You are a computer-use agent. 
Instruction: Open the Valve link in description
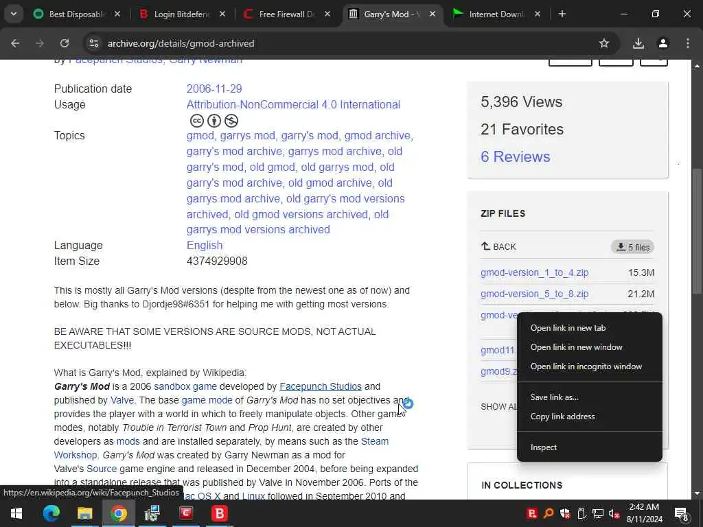click(x=122, y=400)
